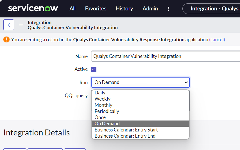Open the three-dot more menu in header
The width and height of the screenshot is (240, 150).
point(168,9)
